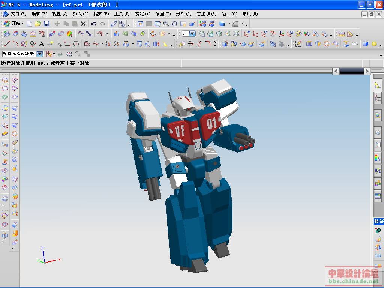Click the dark scrollbar thumb above the viewport
Screen dimensions: 384x288
(352, 71)
